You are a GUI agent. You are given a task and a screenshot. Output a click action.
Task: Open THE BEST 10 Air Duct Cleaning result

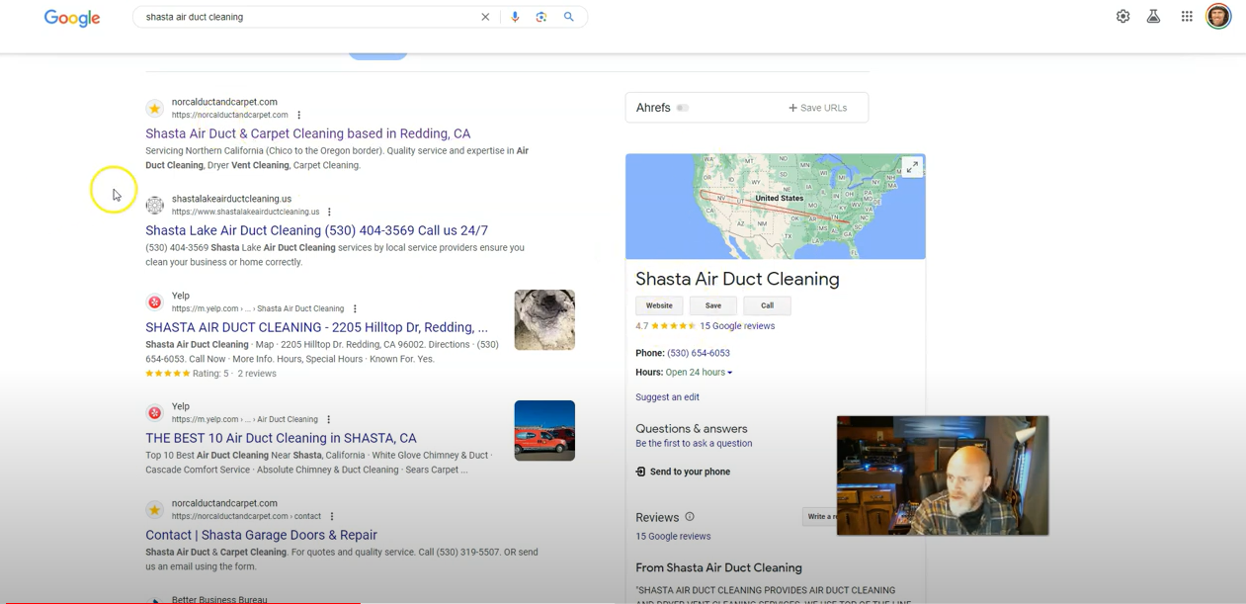(281, 438)
